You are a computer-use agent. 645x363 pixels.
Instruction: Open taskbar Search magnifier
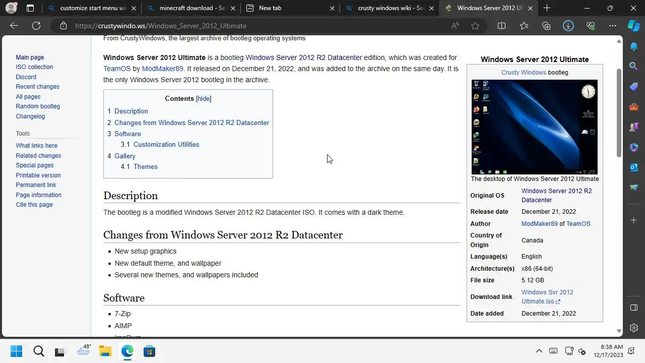tap(39, 351)
